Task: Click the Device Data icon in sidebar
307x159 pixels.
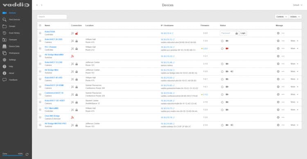Action: click(x=5, y=46)
